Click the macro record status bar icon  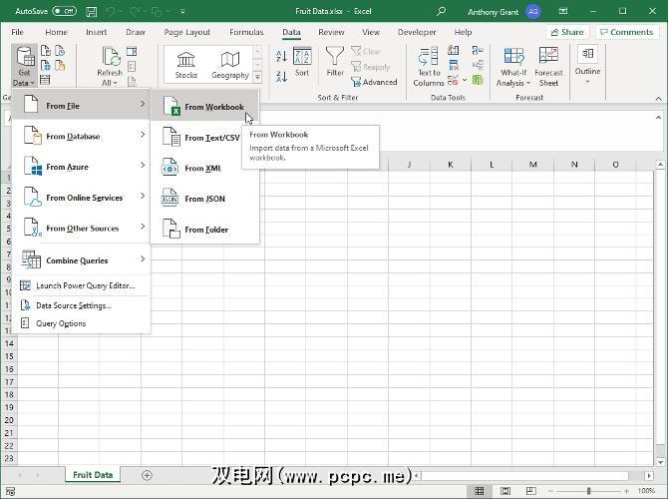pyautogui.click(x=10, y=491)
